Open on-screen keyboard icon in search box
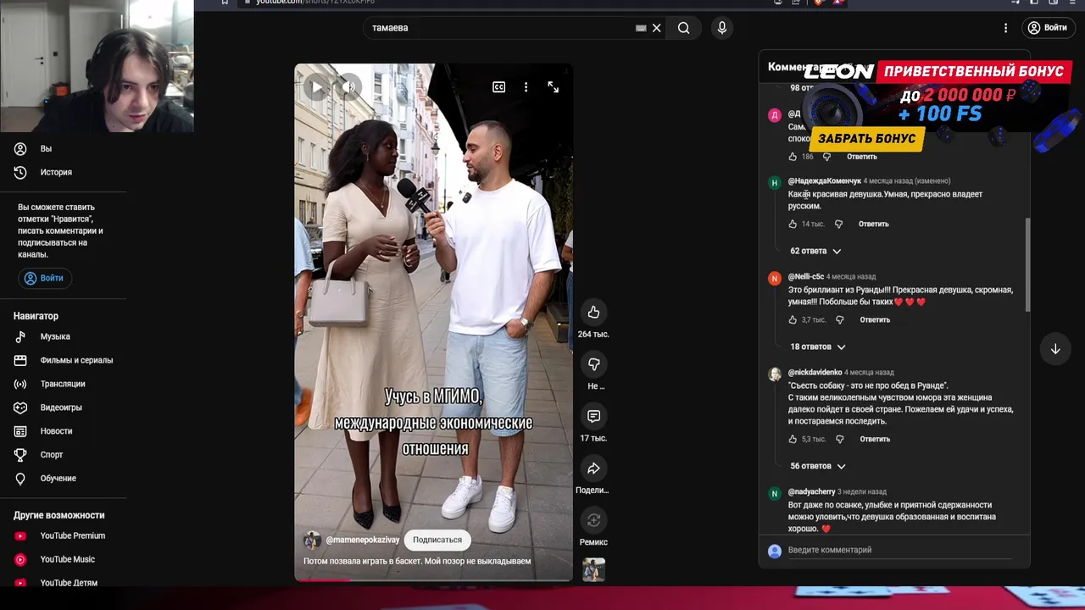Screen dimensions: 1085x610 click(641, 28)
